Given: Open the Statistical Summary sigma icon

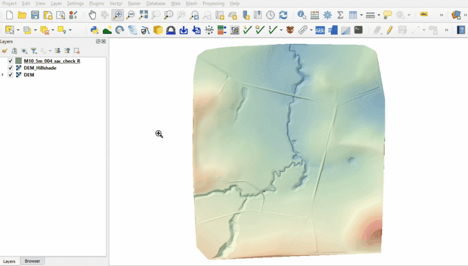Looking at the screenshot, I should pos(340,15).
